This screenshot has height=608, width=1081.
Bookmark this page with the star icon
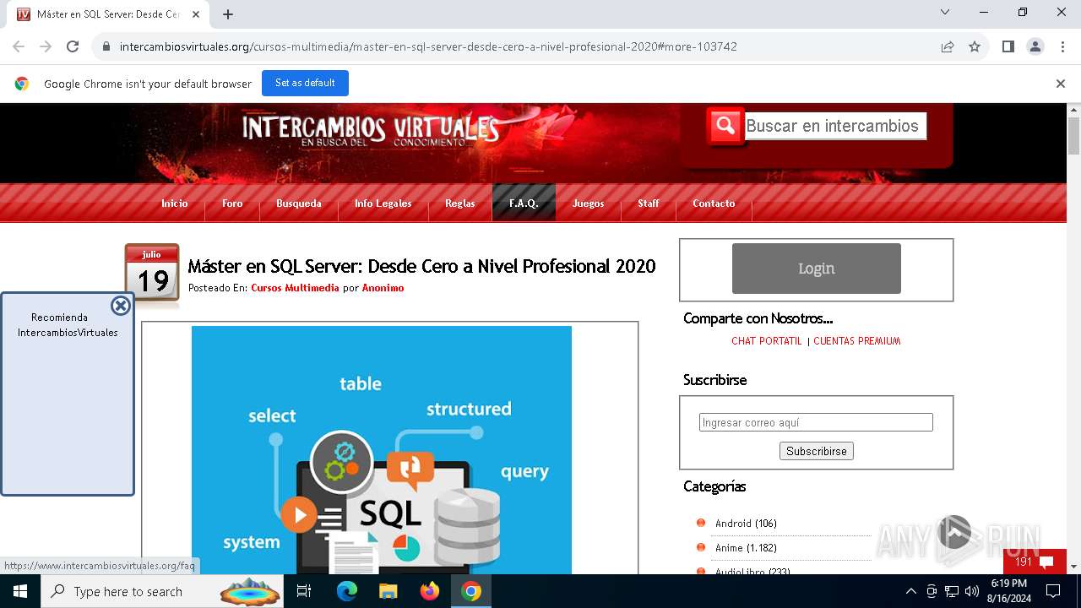(975, 46)
